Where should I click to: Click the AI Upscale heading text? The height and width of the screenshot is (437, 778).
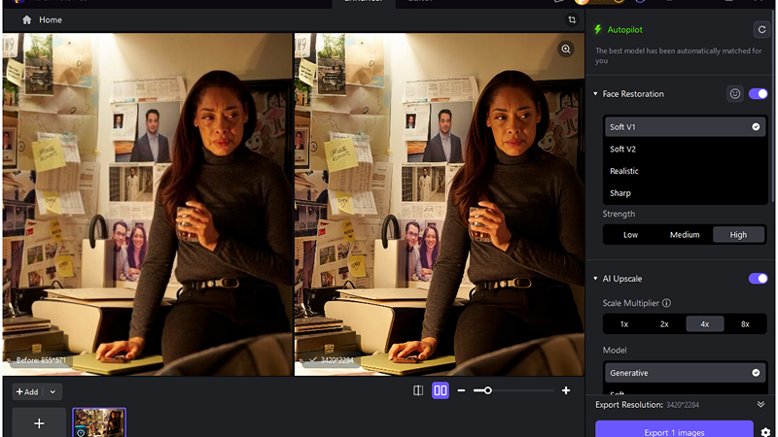pos(622,279)
